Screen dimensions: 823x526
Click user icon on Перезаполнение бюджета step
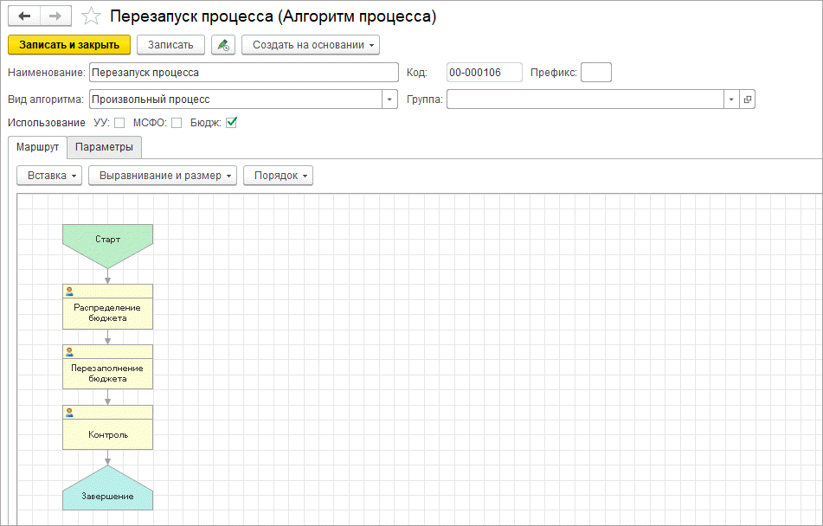69,352
